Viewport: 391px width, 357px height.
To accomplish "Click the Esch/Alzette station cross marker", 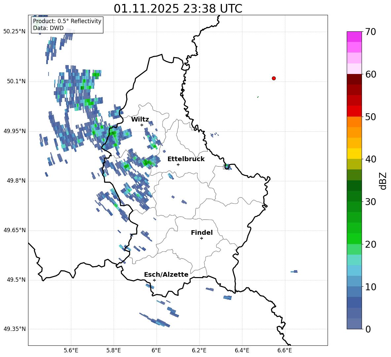I will (x=154, y=280).
